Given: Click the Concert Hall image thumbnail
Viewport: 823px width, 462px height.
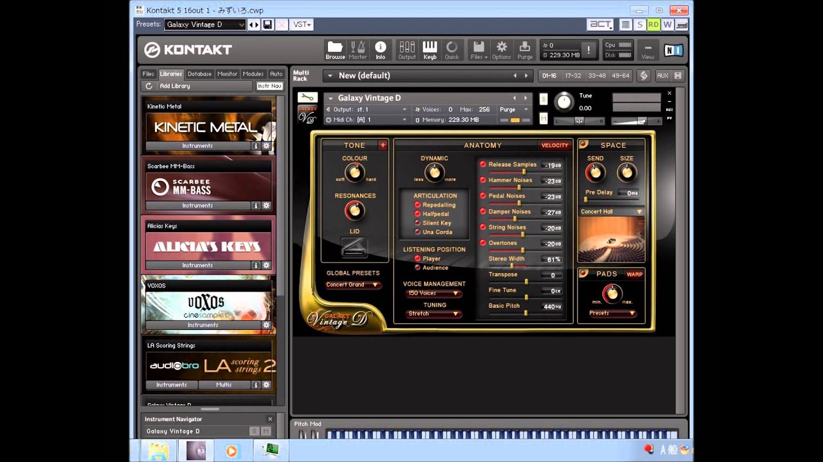Looking at the screenshot, I should (x=611, y=239).
